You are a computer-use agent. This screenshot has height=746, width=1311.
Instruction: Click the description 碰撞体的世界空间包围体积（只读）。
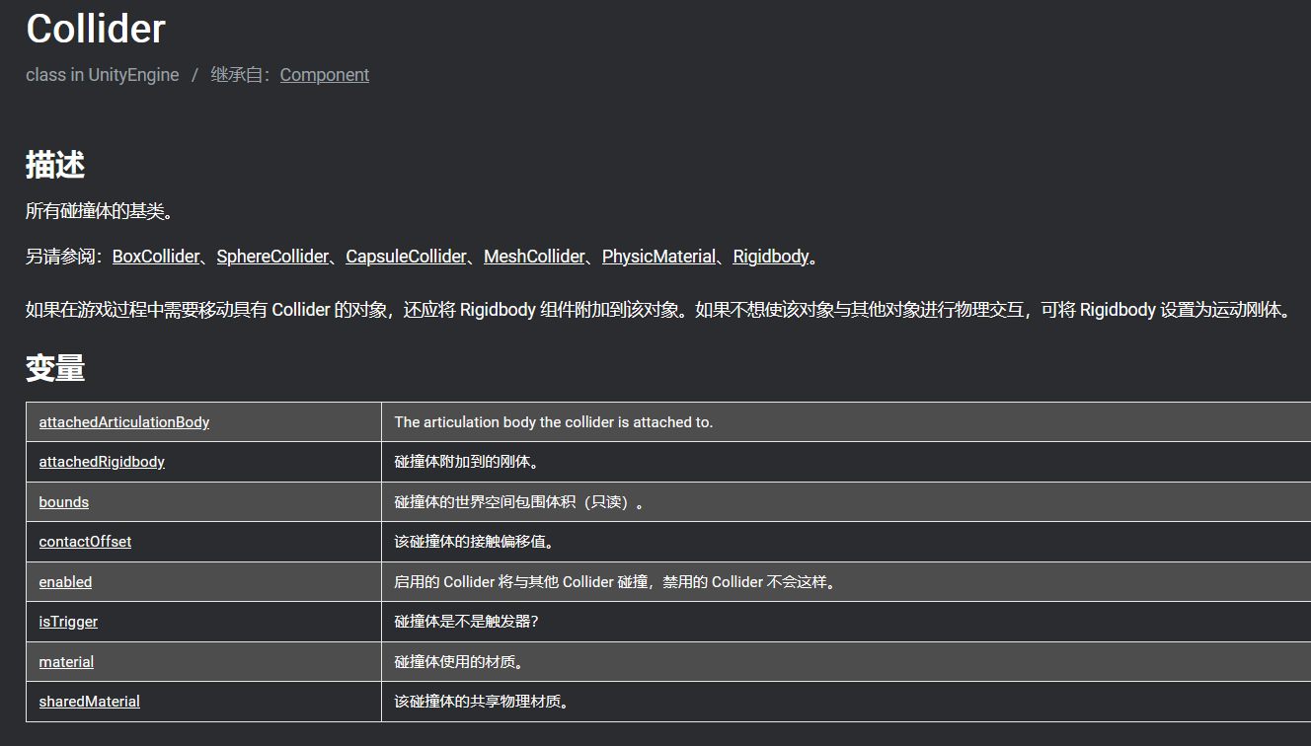point(521,502)
